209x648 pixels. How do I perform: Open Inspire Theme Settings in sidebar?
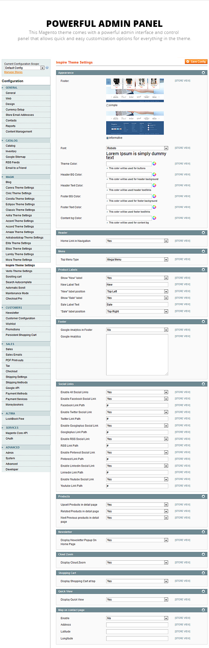click(x=20, y=265)
